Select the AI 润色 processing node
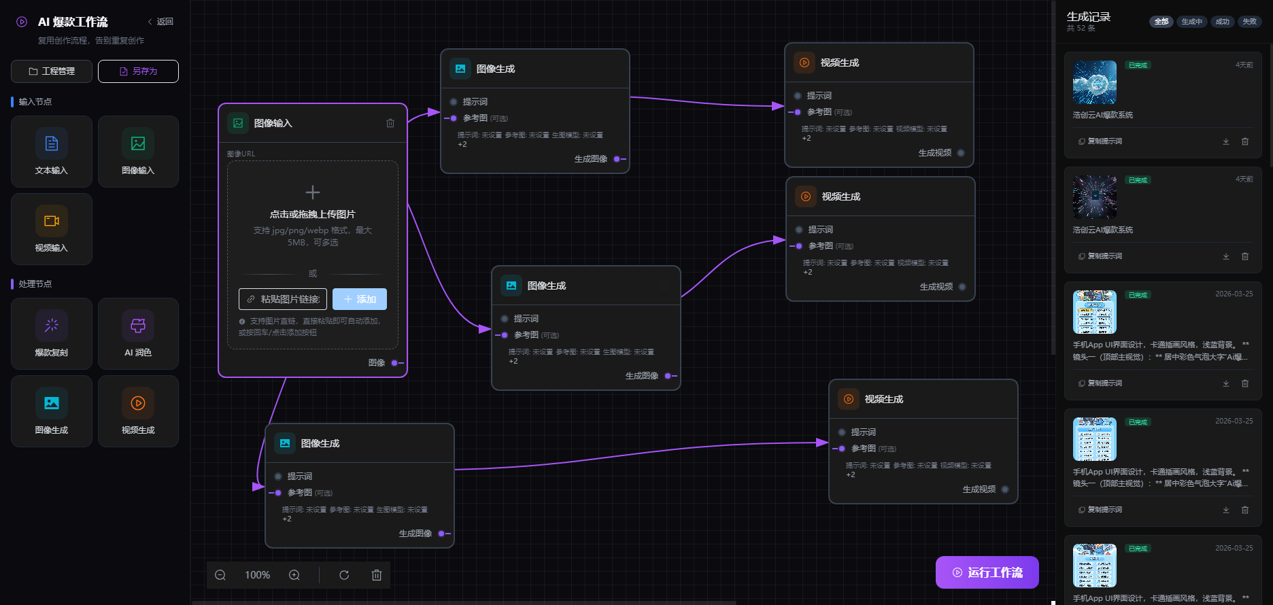This screenshot has width=1273, height=605. [138, 333]
